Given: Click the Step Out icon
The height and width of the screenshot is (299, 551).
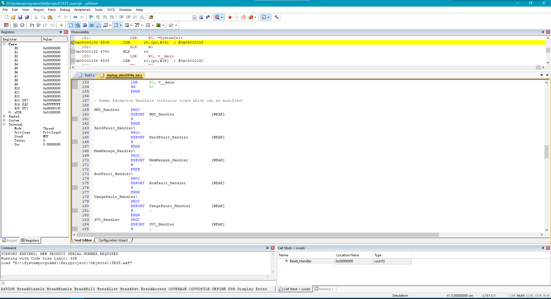Looking at the screenshot, I should [x=45, y=25].
